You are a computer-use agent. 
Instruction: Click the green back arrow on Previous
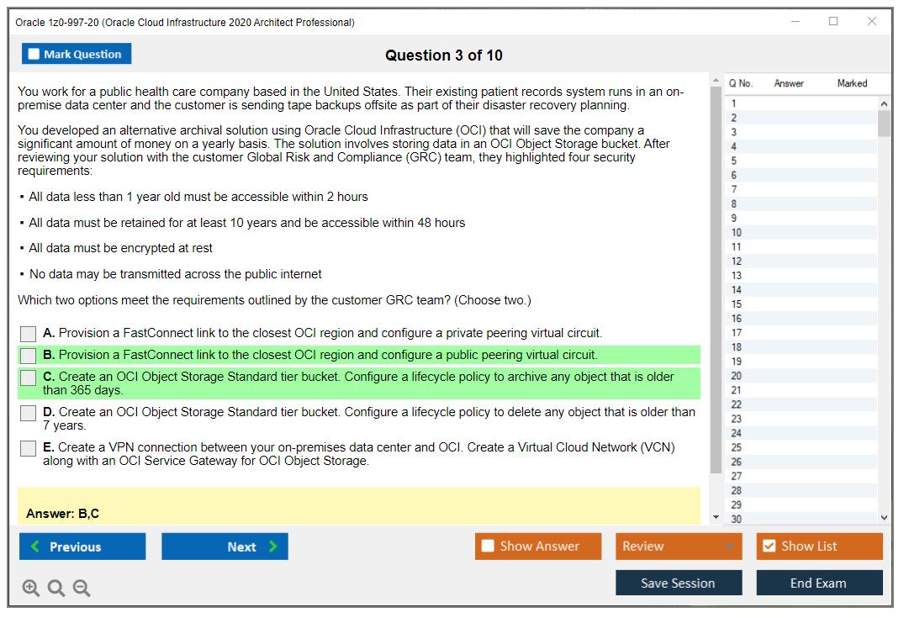coord(34,546)
